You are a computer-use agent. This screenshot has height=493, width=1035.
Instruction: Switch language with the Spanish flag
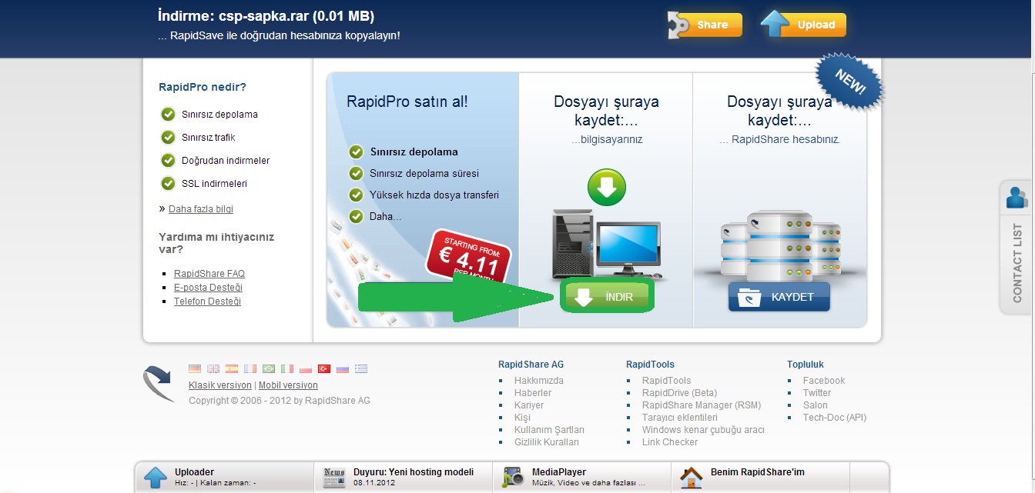(x=232, y=369)
